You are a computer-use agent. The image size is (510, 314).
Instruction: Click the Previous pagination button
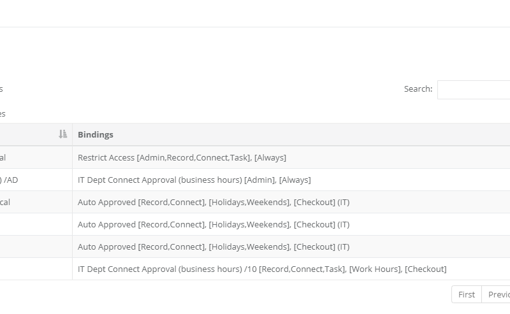click(x=497, y=294)
